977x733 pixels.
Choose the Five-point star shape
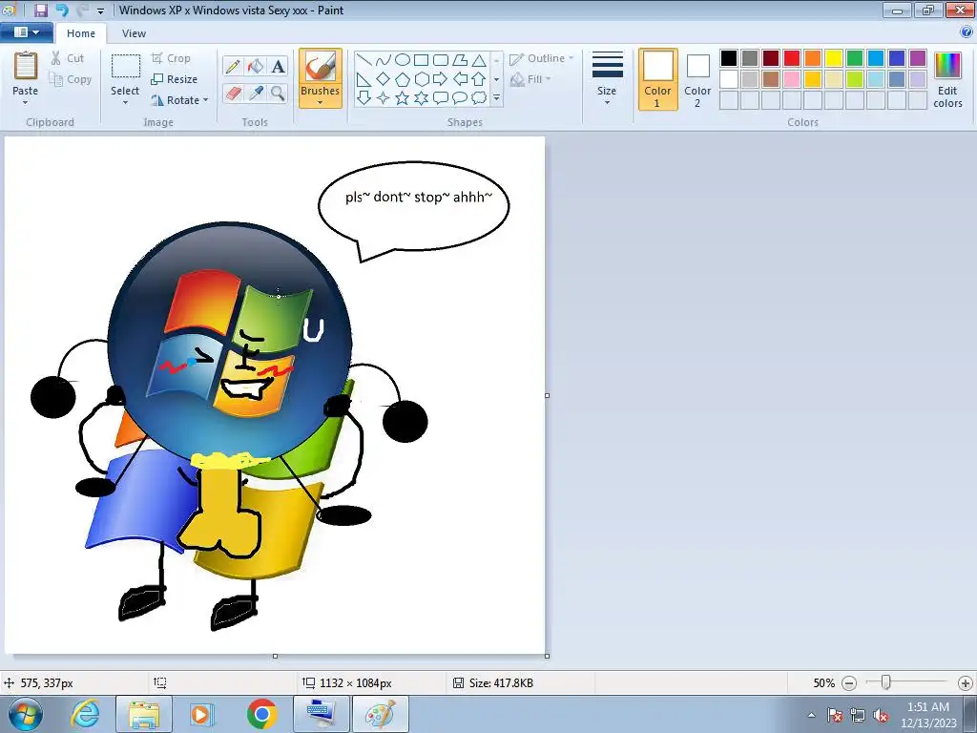point(403,98)
